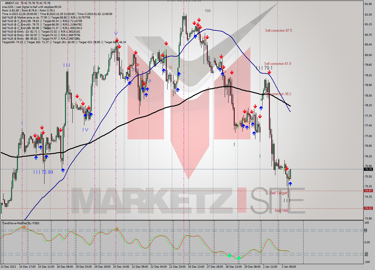Image resolution: width=375 pixels, height=270 pixels.
Task: Click the '3 Jan 06:00' time label
Action: [x=289, y=267]
